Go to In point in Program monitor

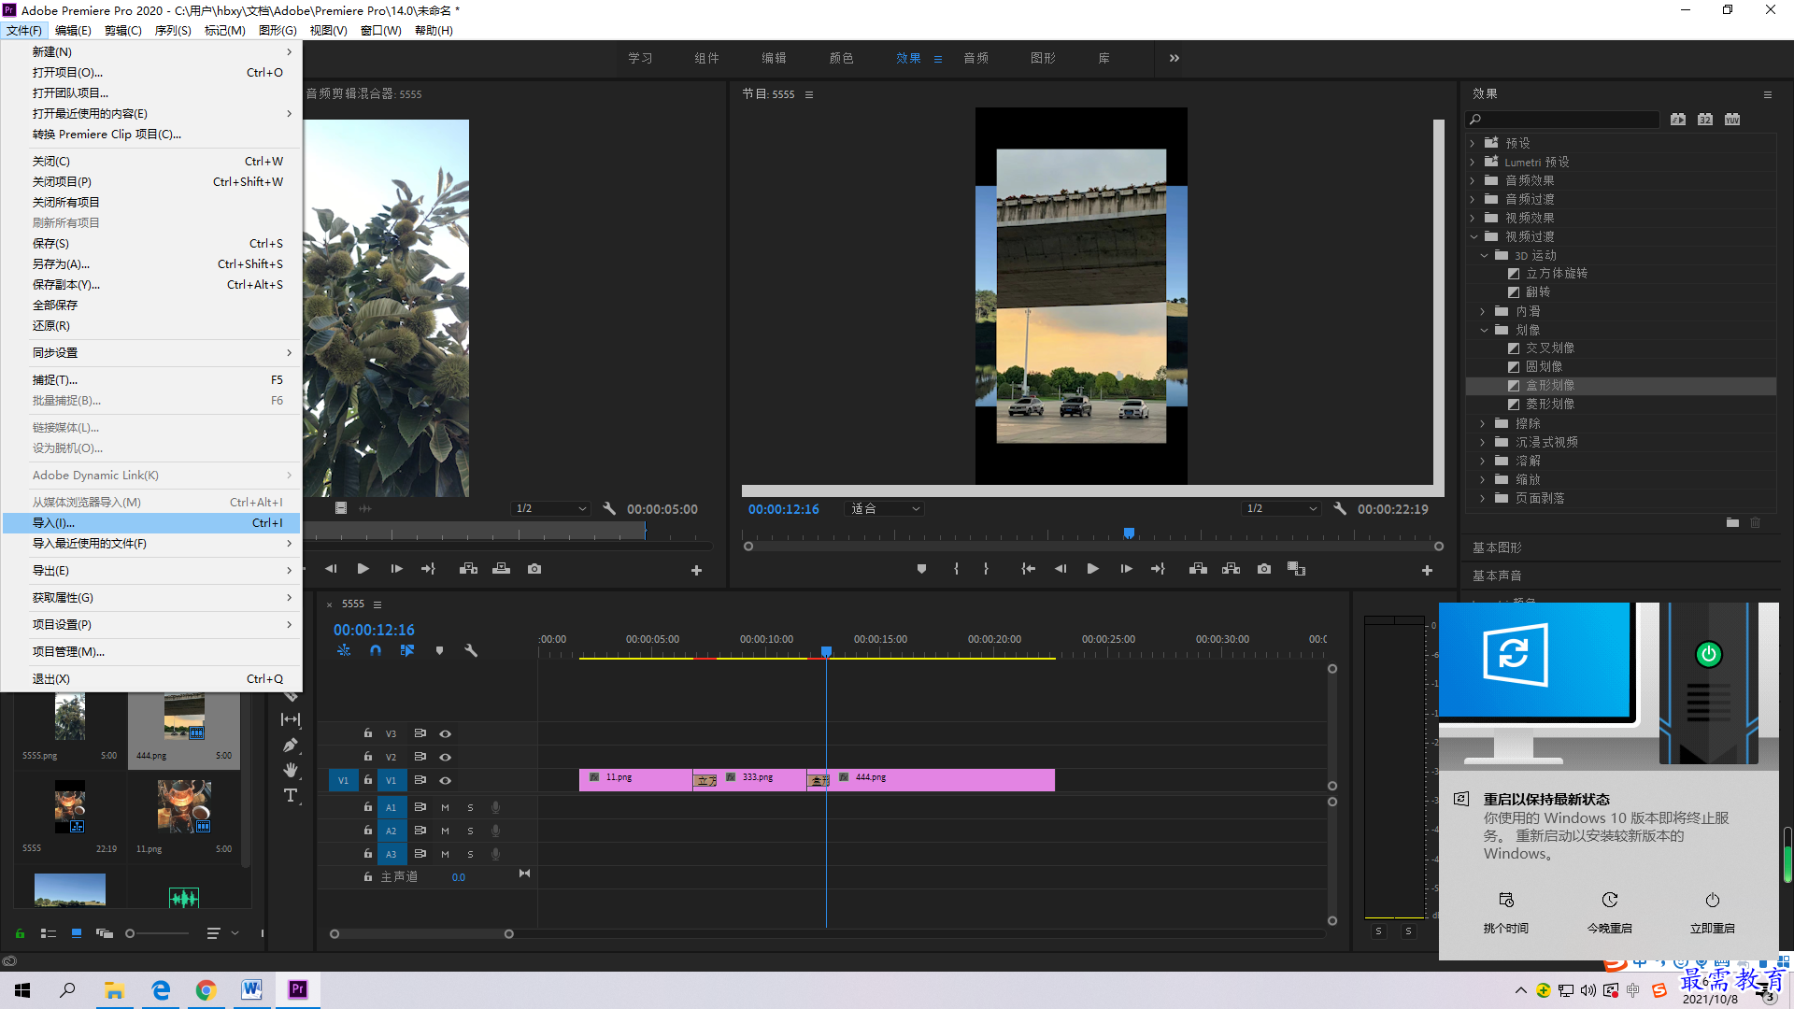tap(1028, 569)
